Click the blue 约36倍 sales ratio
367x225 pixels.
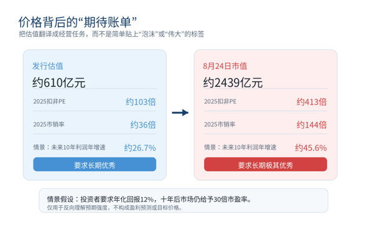[x=143, y=125]
